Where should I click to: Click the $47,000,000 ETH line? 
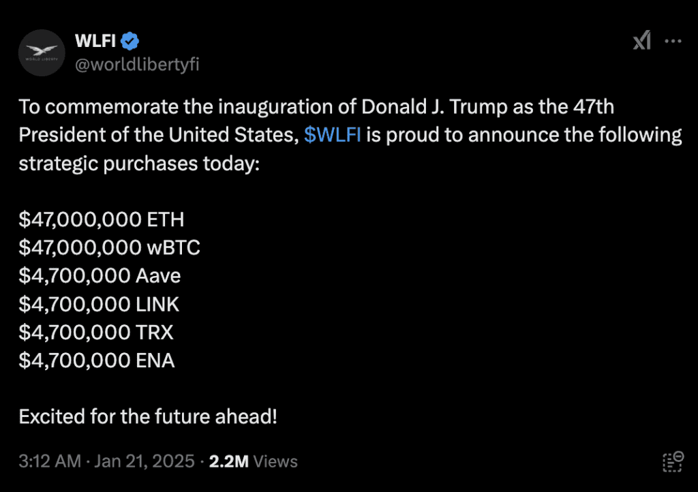pos(102,219)
